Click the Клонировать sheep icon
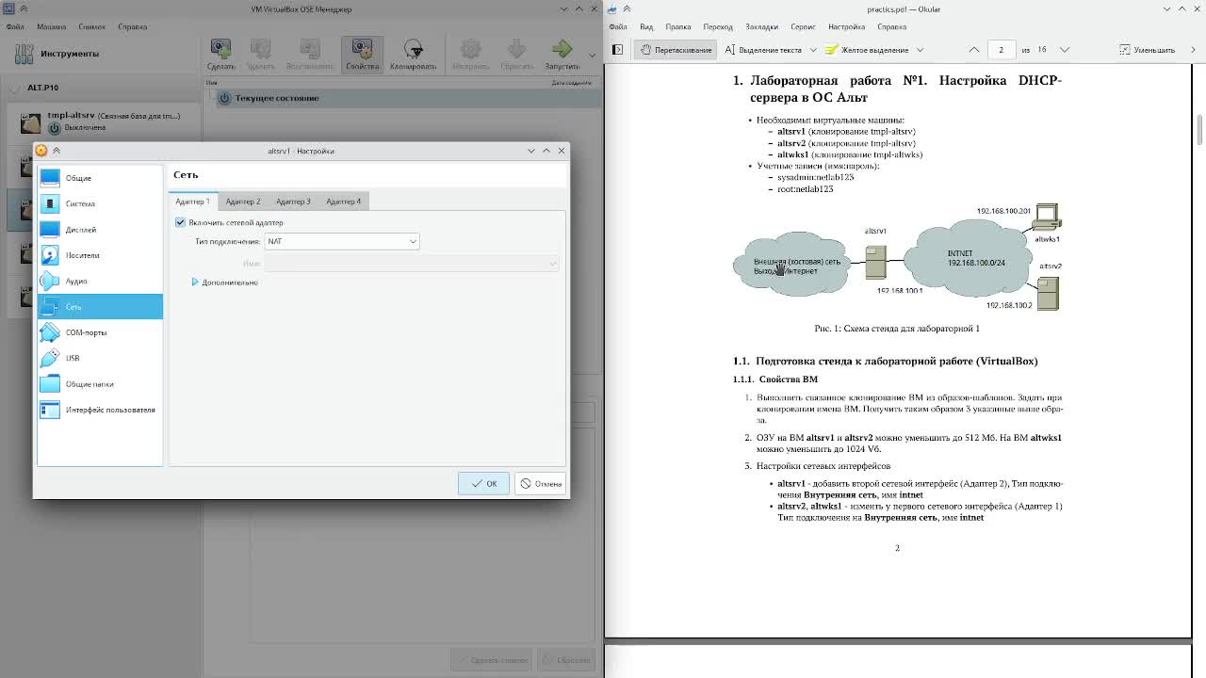1206x678 pixels. pyautogui.click(x=413, y=55)
